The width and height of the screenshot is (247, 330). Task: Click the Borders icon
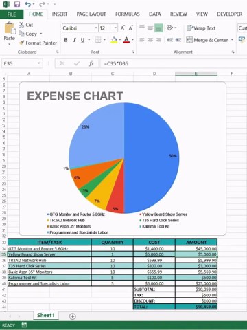[98, 40]
